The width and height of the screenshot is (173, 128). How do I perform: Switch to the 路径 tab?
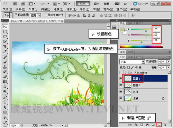pyautogui.click(x=138, y=57)
